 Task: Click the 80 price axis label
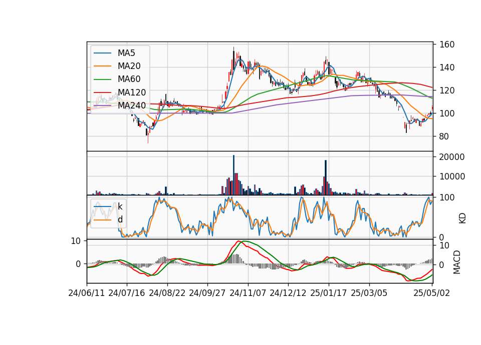point(444,136)
